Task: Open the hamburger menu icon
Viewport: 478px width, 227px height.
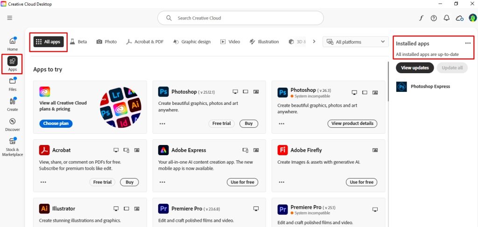Action: click(x=10, y=18)
